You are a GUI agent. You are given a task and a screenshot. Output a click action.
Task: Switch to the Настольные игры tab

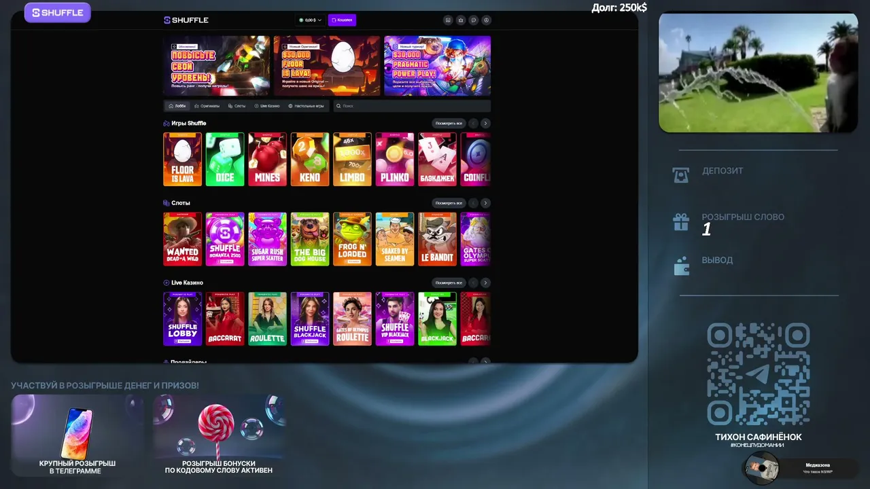tap(306, 106)
